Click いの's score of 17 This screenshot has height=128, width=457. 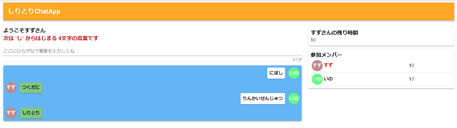[411, 79]
